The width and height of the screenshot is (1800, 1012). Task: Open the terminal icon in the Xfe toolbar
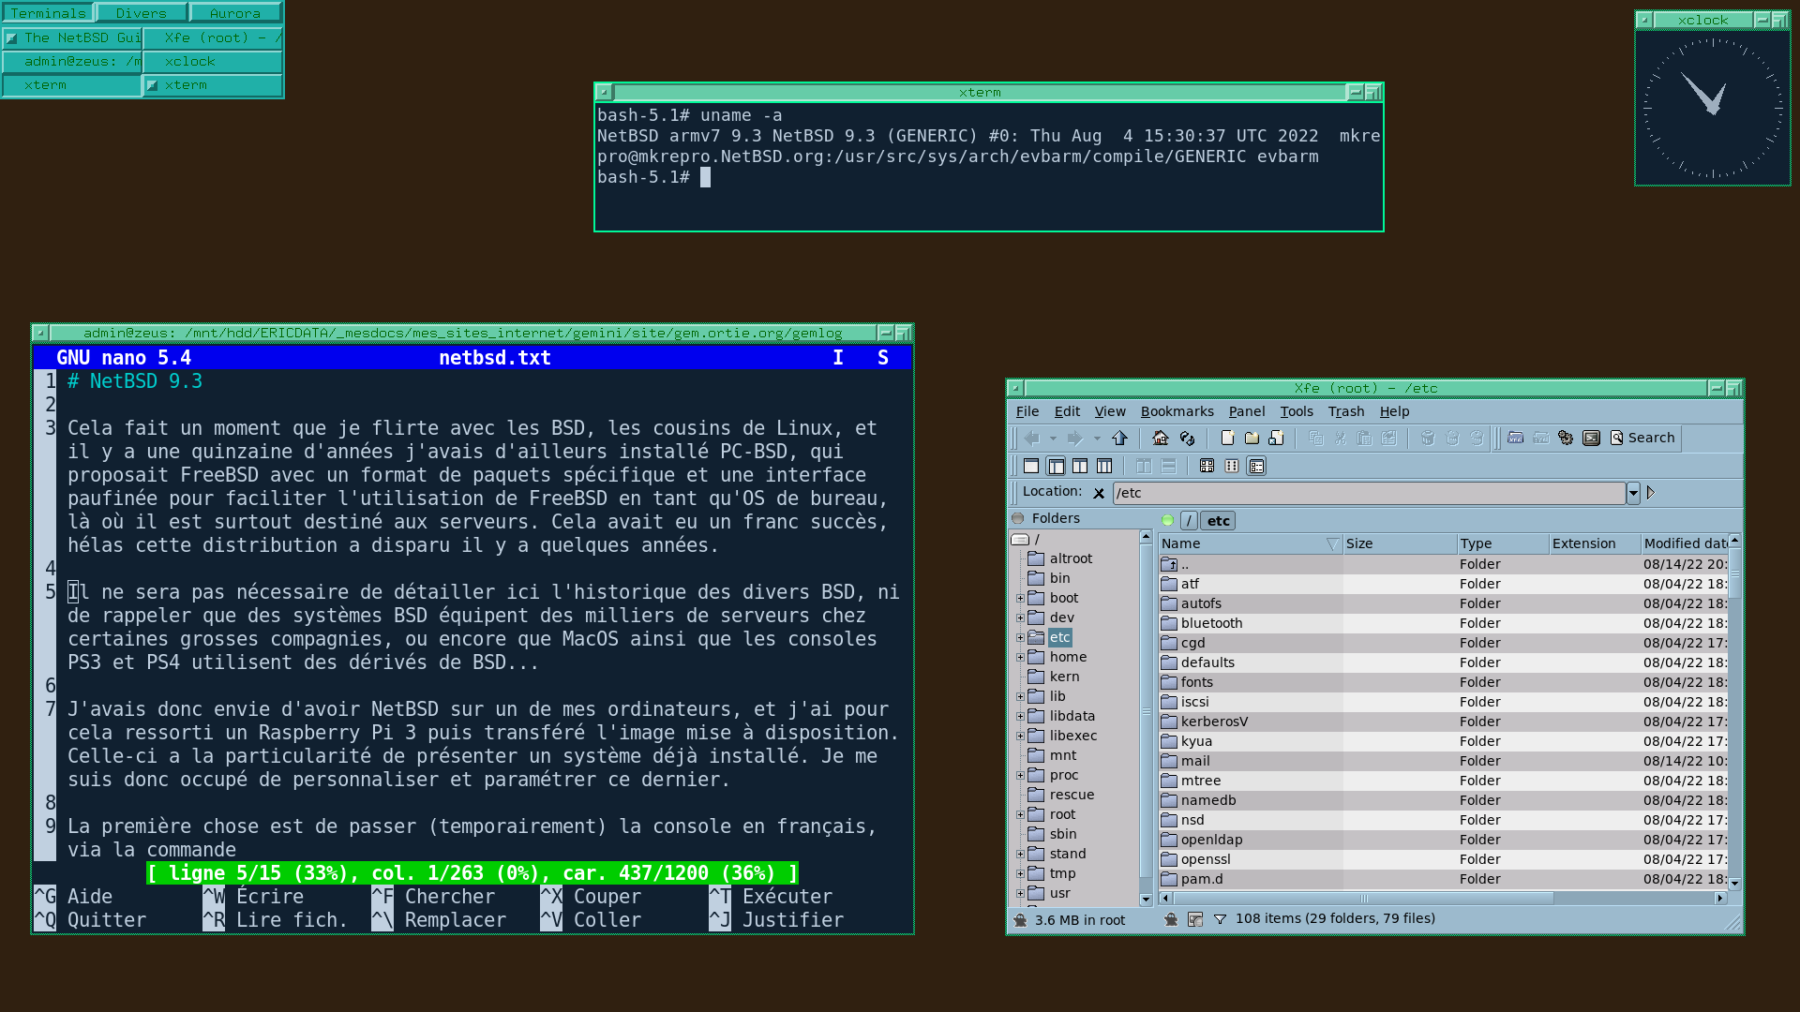1591,439
